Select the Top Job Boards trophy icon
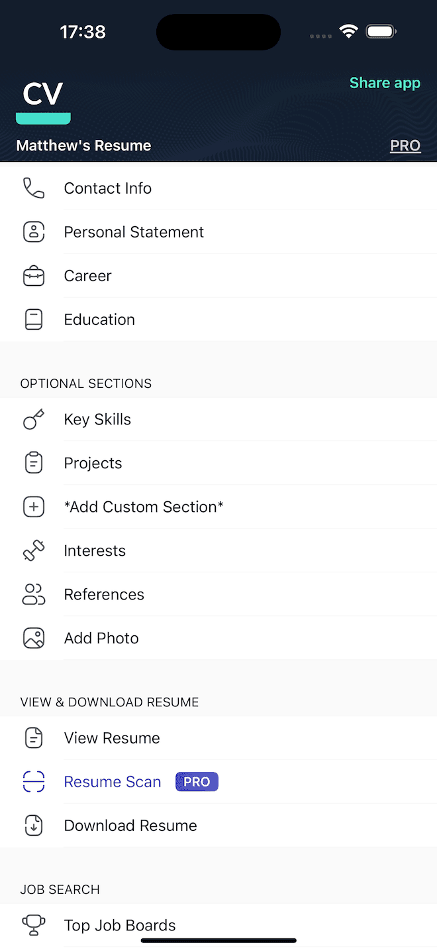Screen dimensions: 437x951 [x=33, y=924]
